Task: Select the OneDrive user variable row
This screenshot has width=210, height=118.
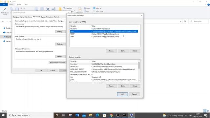Action: [104, 29]
